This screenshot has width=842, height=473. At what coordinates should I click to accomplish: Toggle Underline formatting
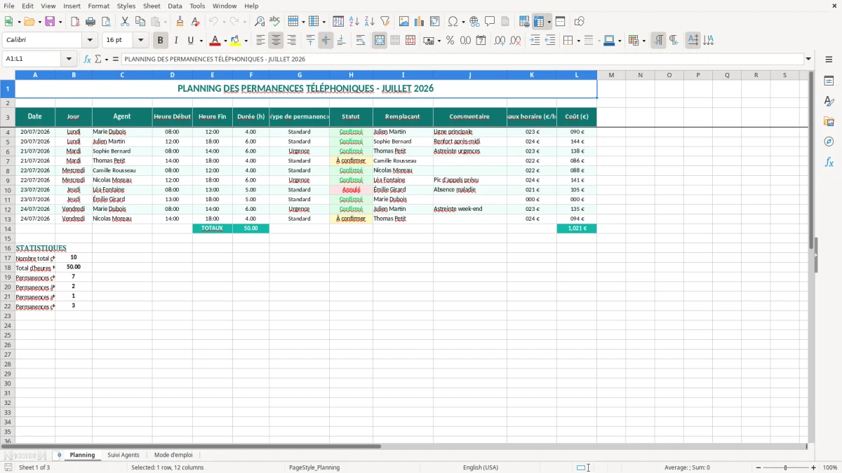190,41
